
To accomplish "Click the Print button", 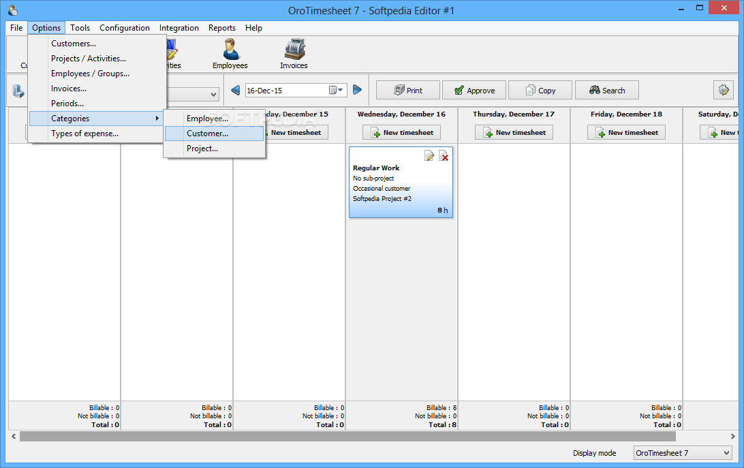I will 408,90.
